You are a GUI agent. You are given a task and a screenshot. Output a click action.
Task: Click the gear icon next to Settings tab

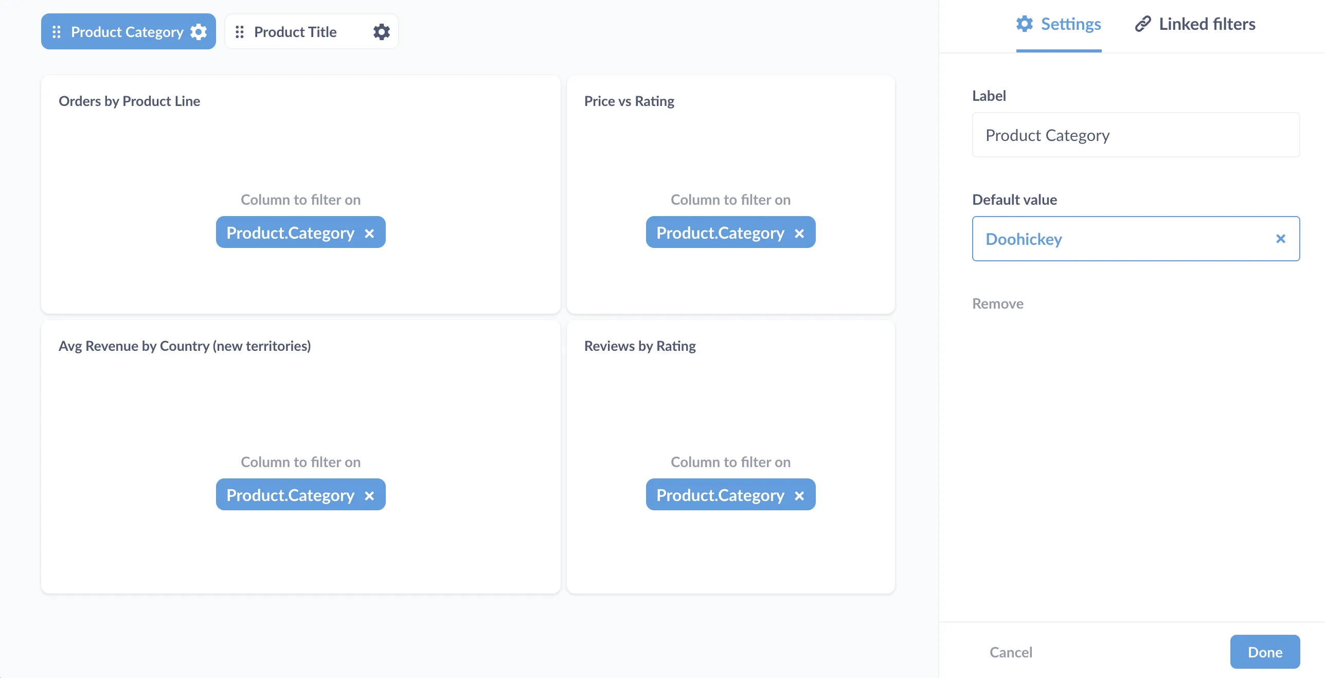tap(1025, 24)
